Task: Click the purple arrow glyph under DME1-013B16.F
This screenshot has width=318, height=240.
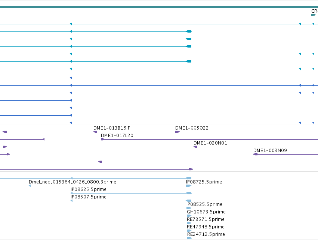Action: click(x=95, y=132)
